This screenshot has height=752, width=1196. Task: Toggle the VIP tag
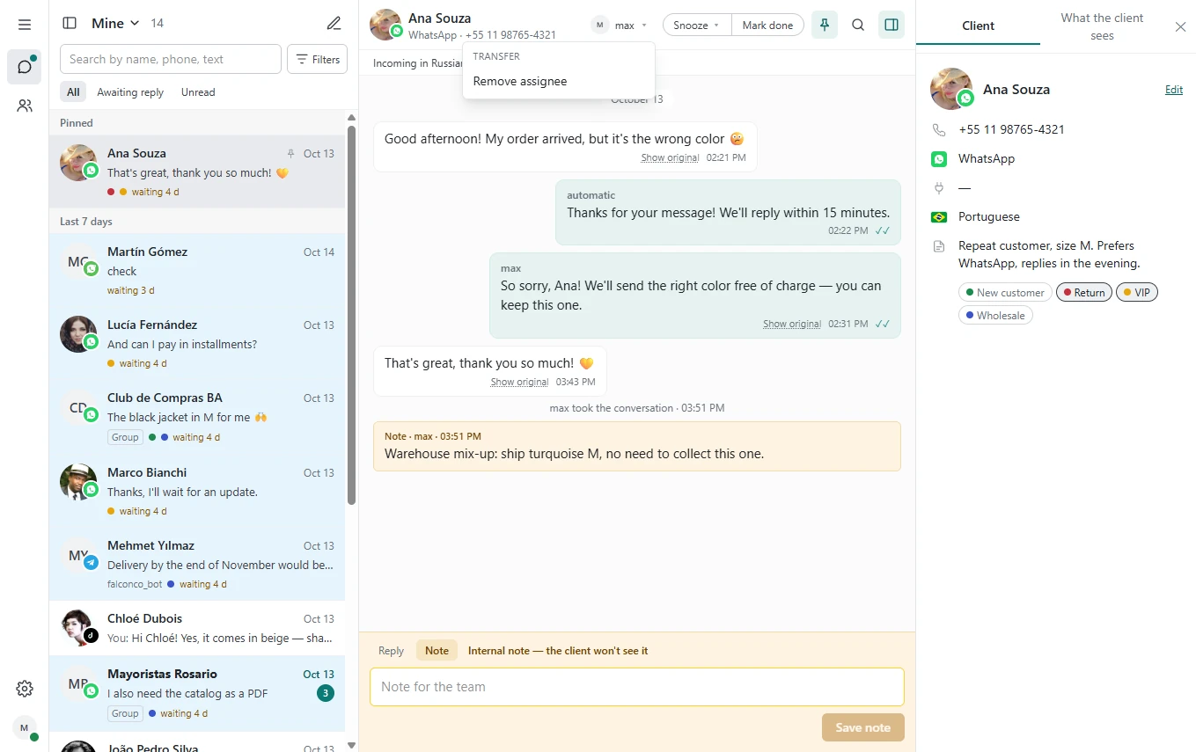[x=1137, y=293]
